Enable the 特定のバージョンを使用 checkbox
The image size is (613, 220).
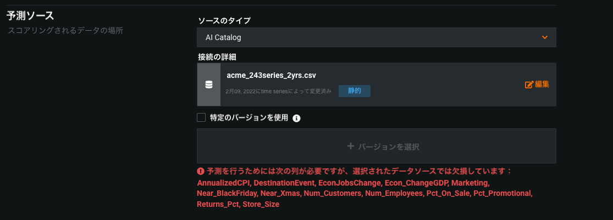click(201, 117)
